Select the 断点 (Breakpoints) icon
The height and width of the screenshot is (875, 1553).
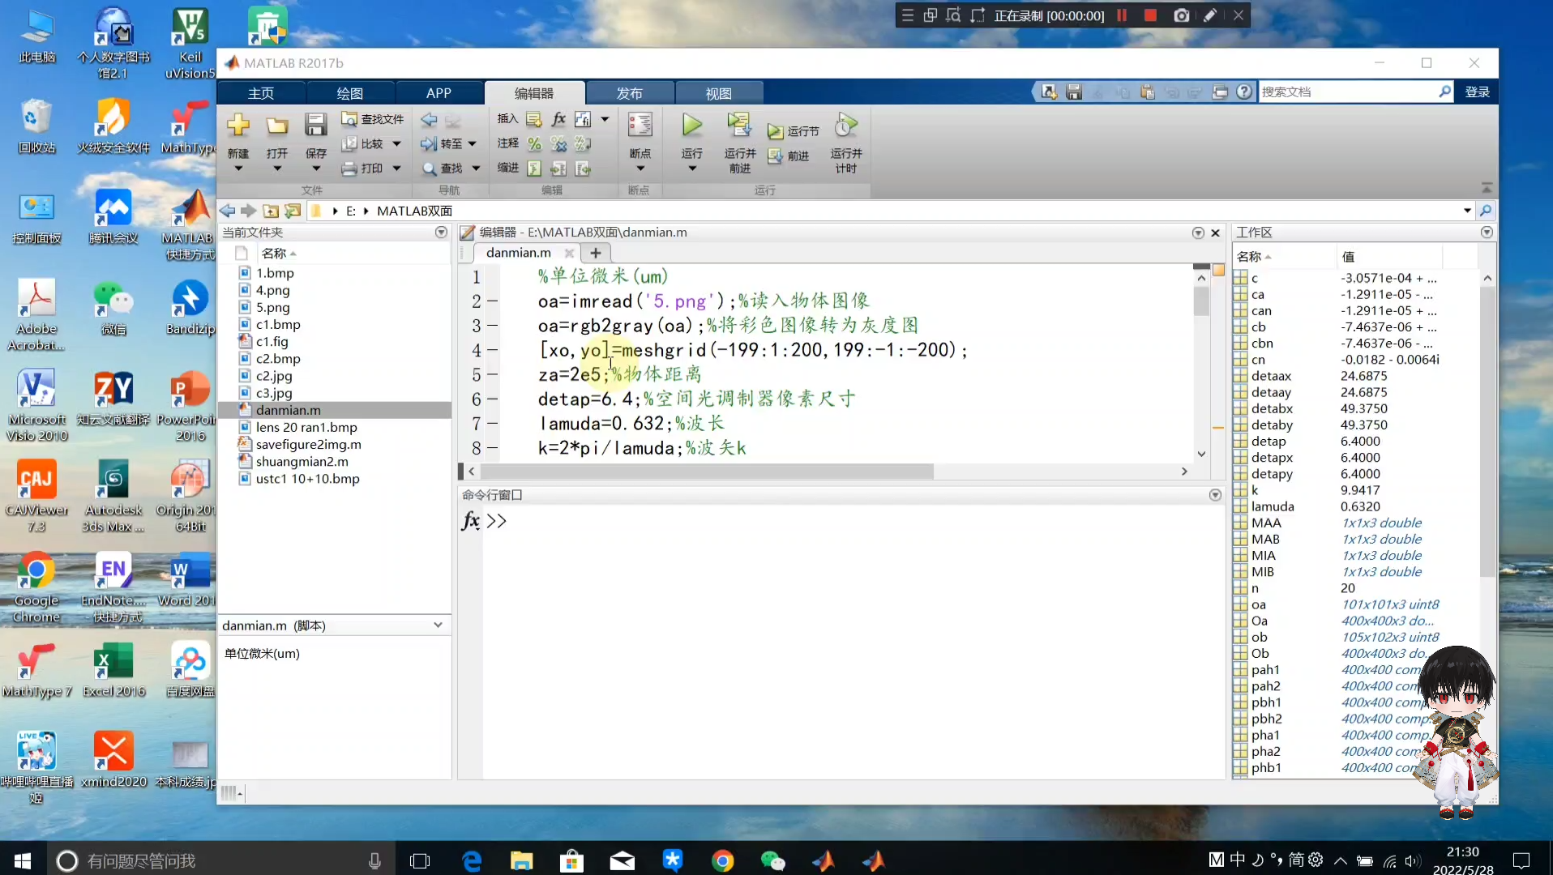point(640,125)
